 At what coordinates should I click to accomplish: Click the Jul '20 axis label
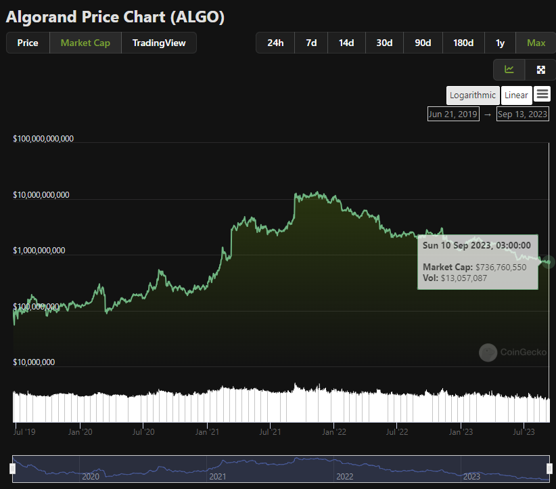point(143,432)
